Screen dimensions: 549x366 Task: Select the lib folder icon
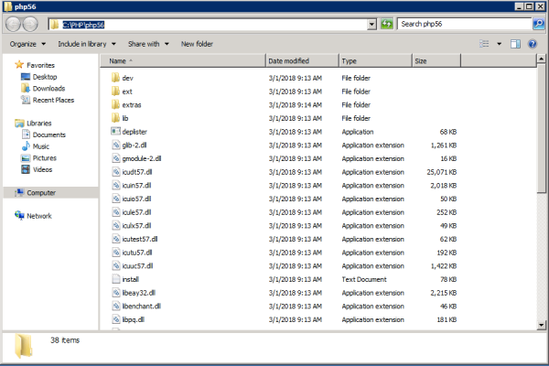tap(115, 118)
